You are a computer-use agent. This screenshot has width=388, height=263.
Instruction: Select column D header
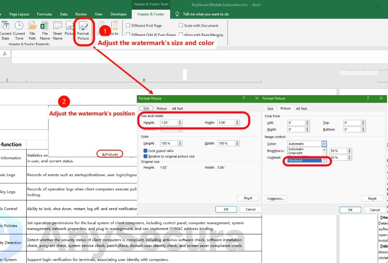tap(144, 80)
